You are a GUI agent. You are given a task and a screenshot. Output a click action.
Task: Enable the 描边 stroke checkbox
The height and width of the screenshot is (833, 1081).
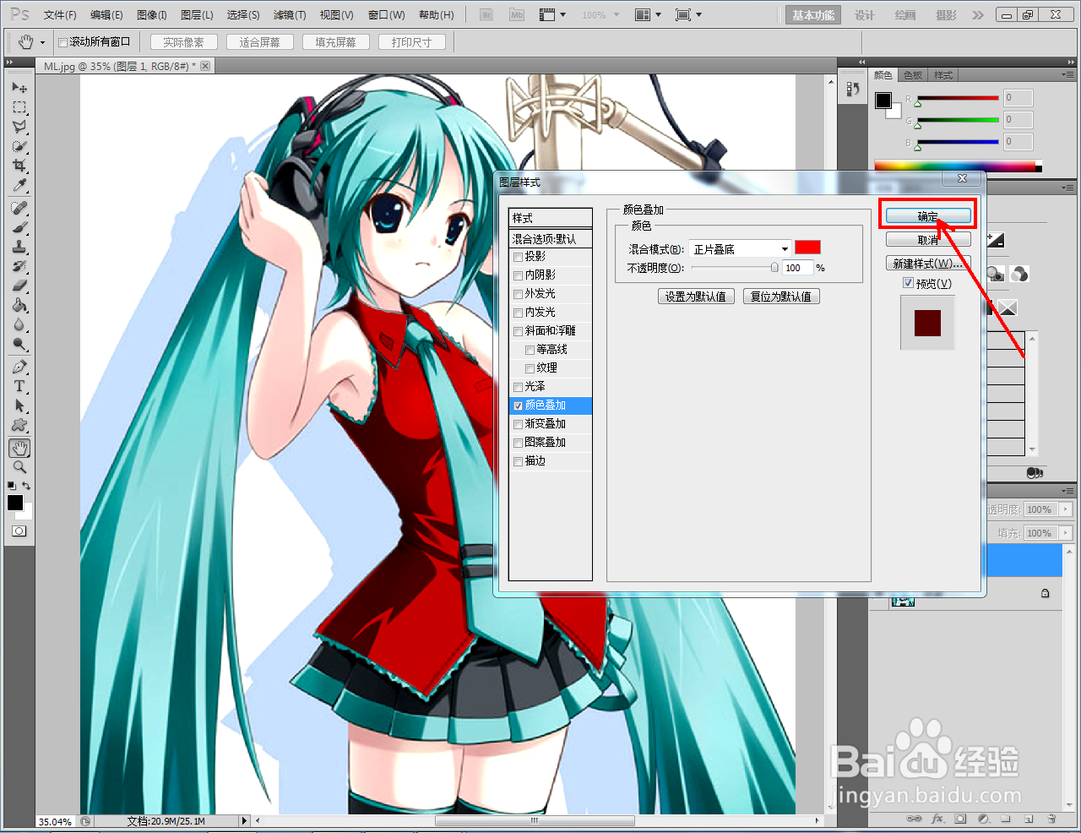click(x=519, y=461)
